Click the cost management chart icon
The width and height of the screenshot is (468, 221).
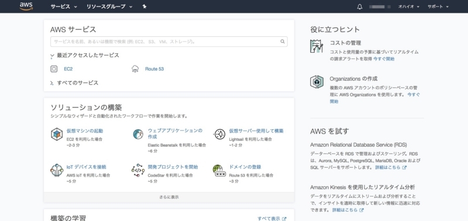pos(316,46)
